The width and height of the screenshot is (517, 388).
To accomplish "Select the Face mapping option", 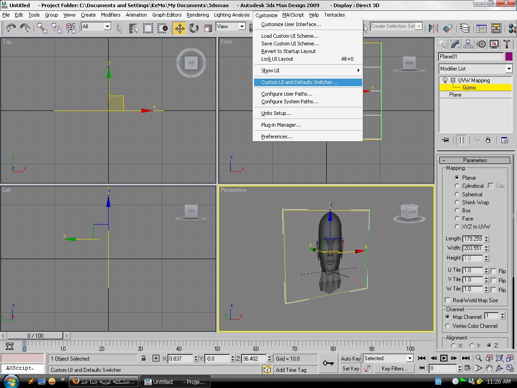I will click(x=457, y=218).
